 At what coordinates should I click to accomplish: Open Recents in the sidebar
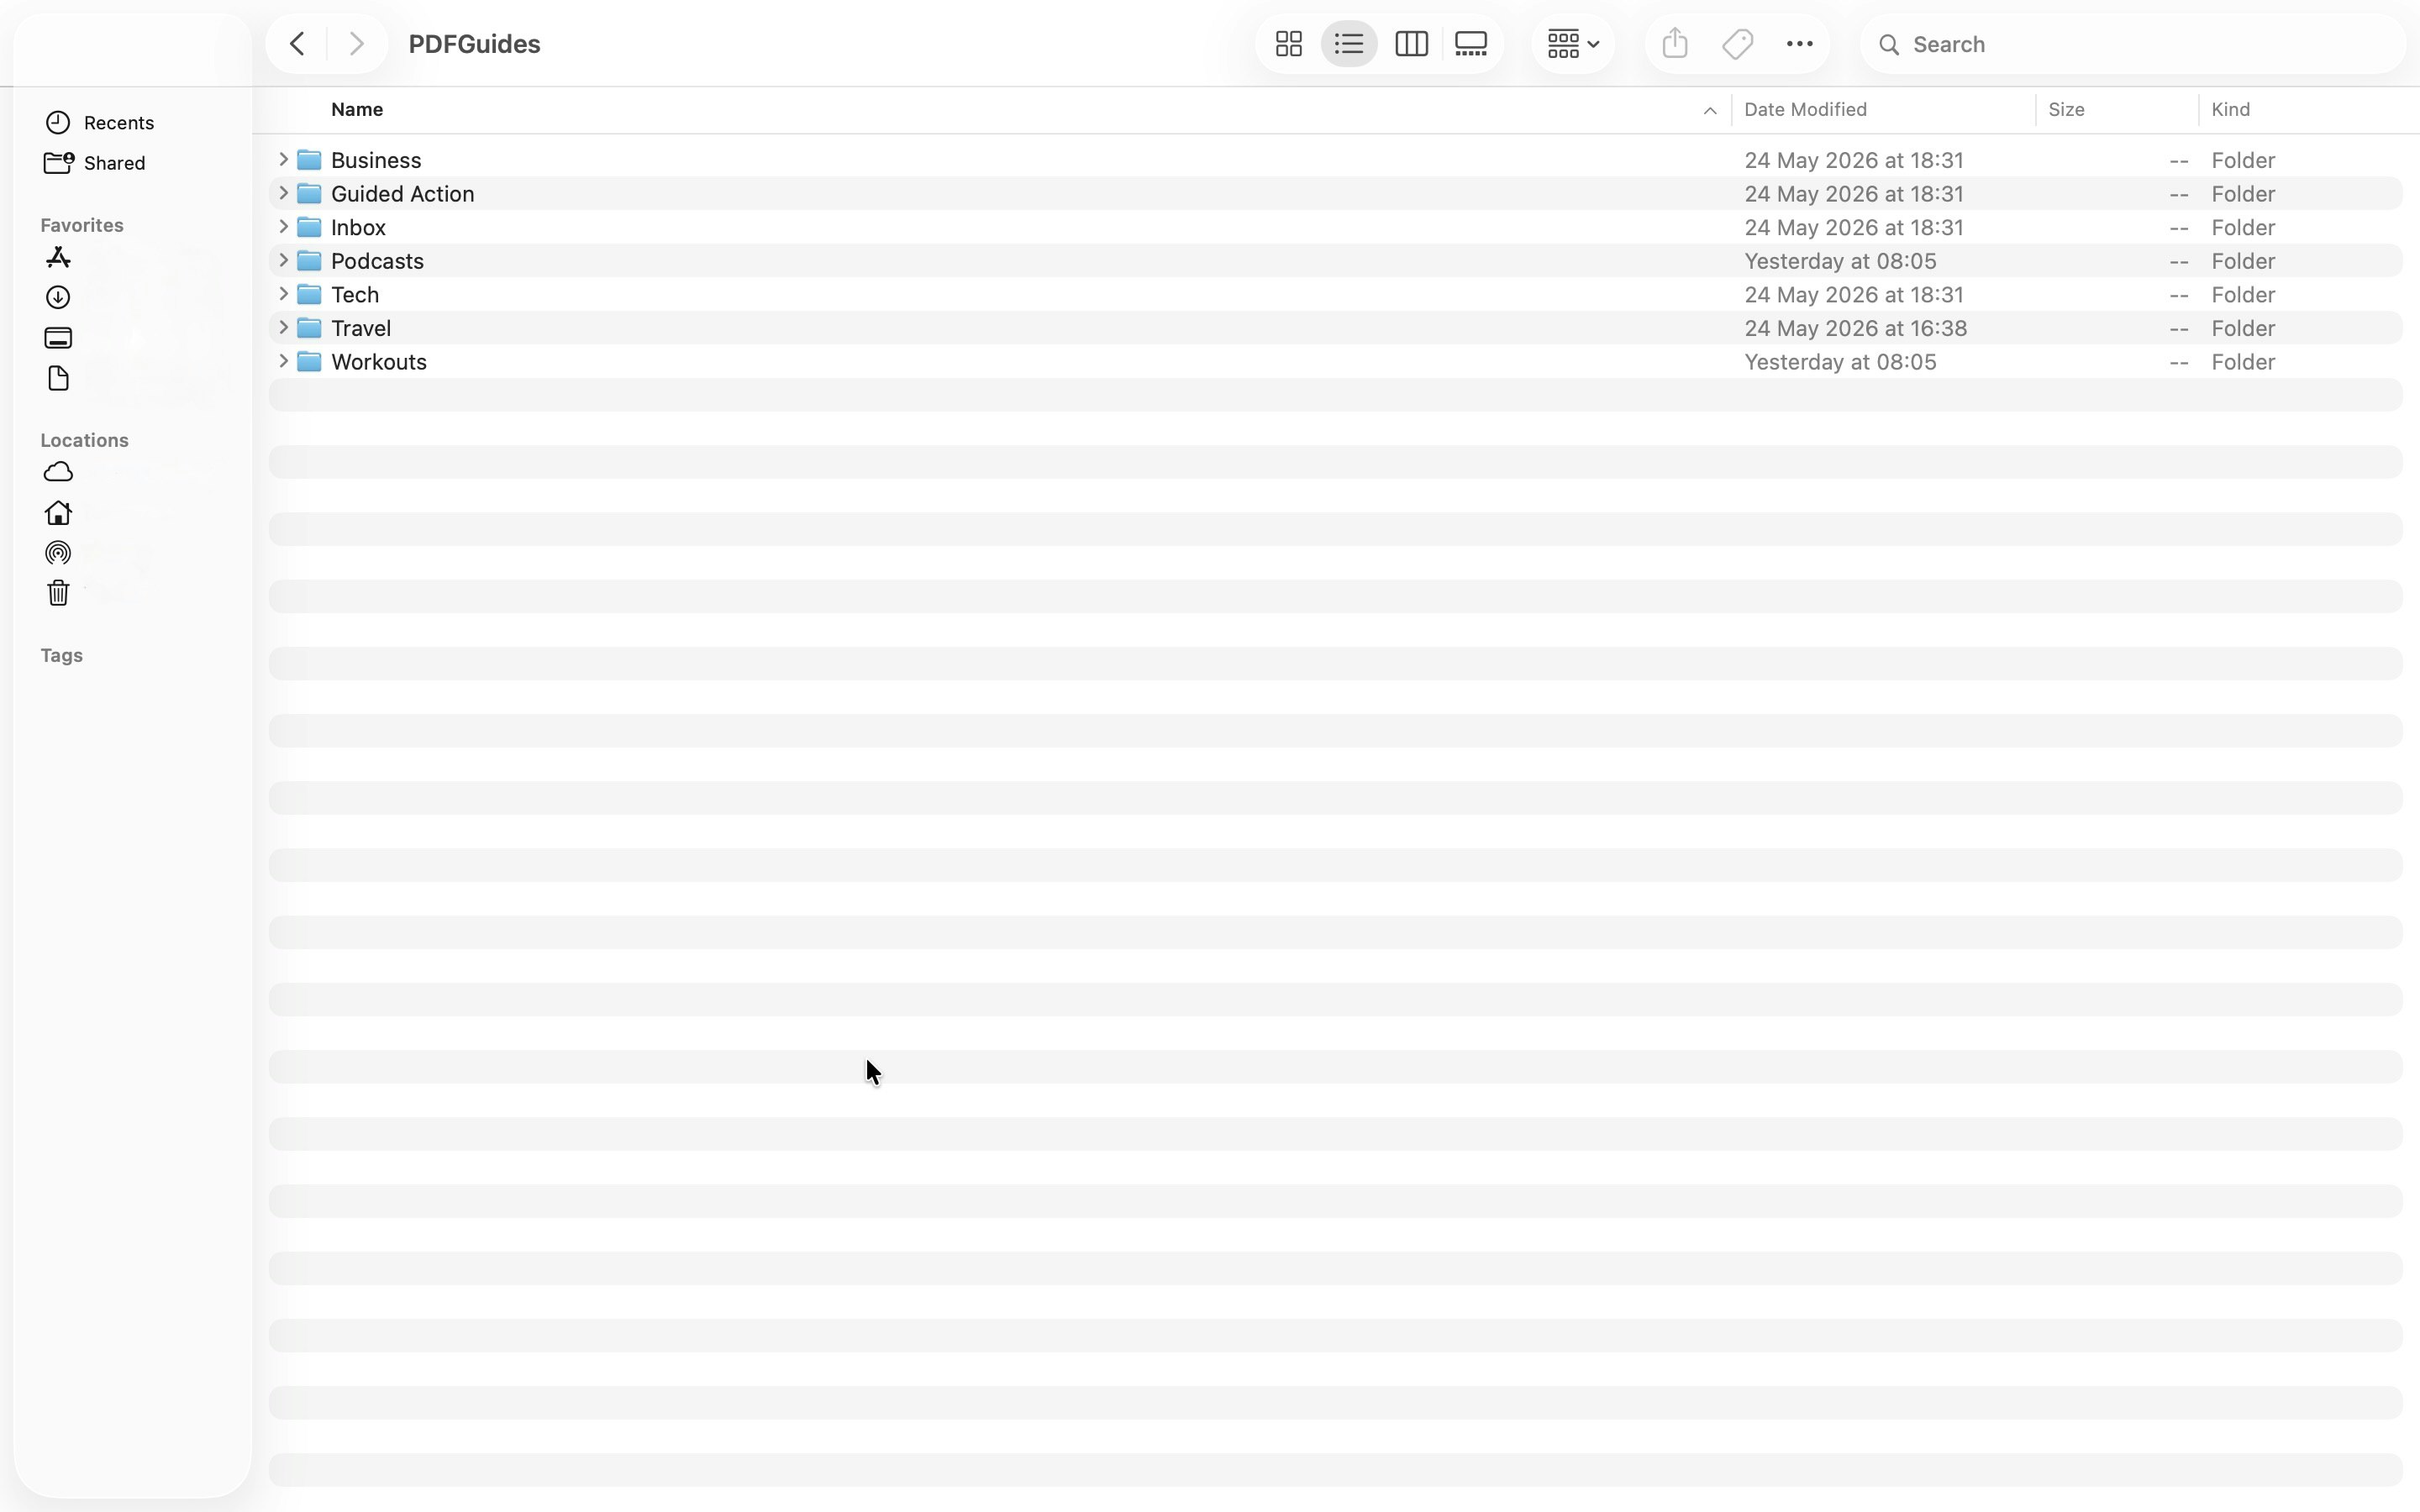(x=118, y=122)
